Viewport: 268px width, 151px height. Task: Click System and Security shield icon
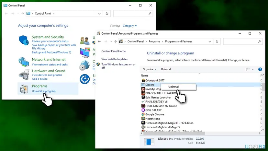24,41
